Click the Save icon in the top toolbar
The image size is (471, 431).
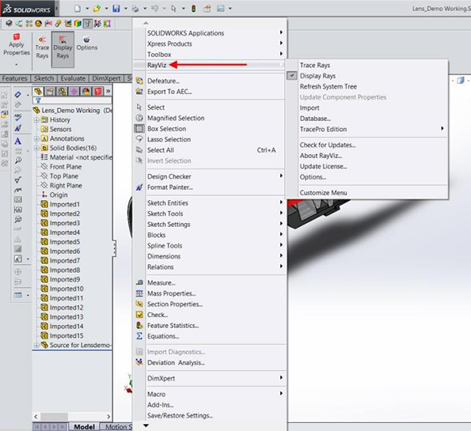click(x=116, y=9)
